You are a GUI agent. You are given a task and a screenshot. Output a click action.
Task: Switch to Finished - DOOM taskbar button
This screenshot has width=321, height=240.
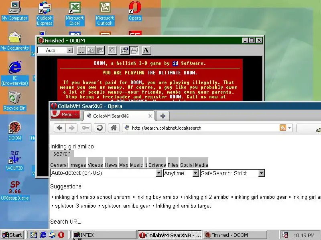click(x=235, y=235)
